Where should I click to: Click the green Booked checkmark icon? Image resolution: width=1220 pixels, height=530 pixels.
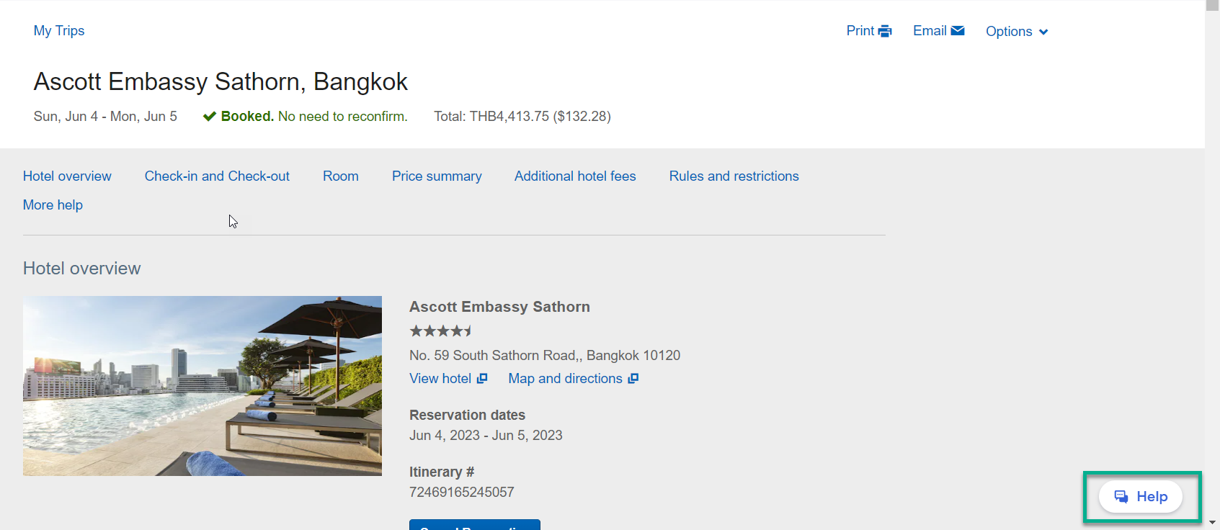point(210,117)
